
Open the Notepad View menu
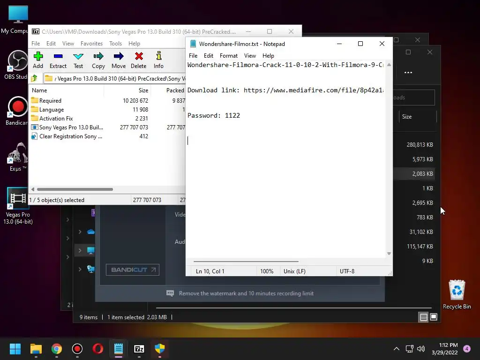(x=250, y=56)
